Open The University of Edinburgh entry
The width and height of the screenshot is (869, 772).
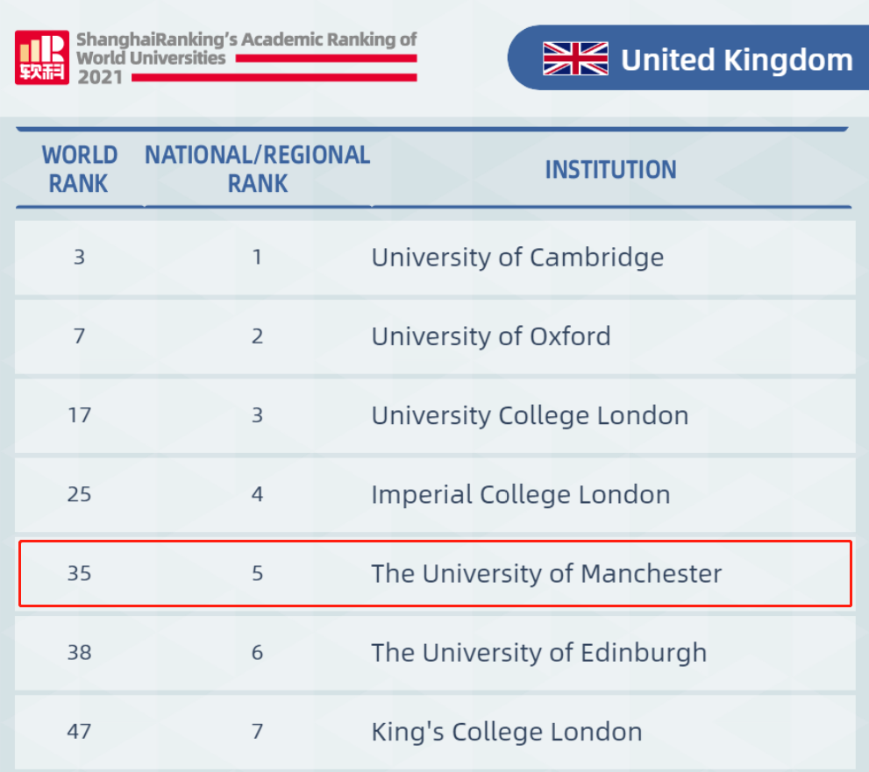pyautogui.click(x=538, y=653)
